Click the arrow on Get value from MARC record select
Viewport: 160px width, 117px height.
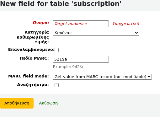pos(149,77)
